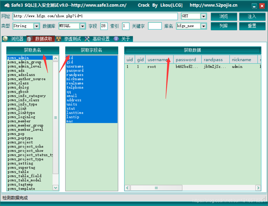Click the 重置 button
The image size is (268, 206).
pos(252,26)
